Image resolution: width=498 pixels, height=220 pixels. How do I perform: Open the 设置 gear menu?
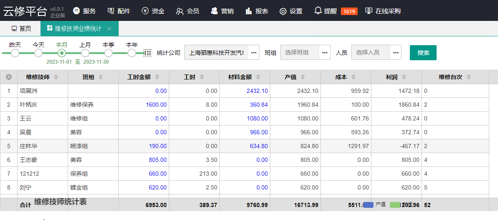click(x=291, y=11)
